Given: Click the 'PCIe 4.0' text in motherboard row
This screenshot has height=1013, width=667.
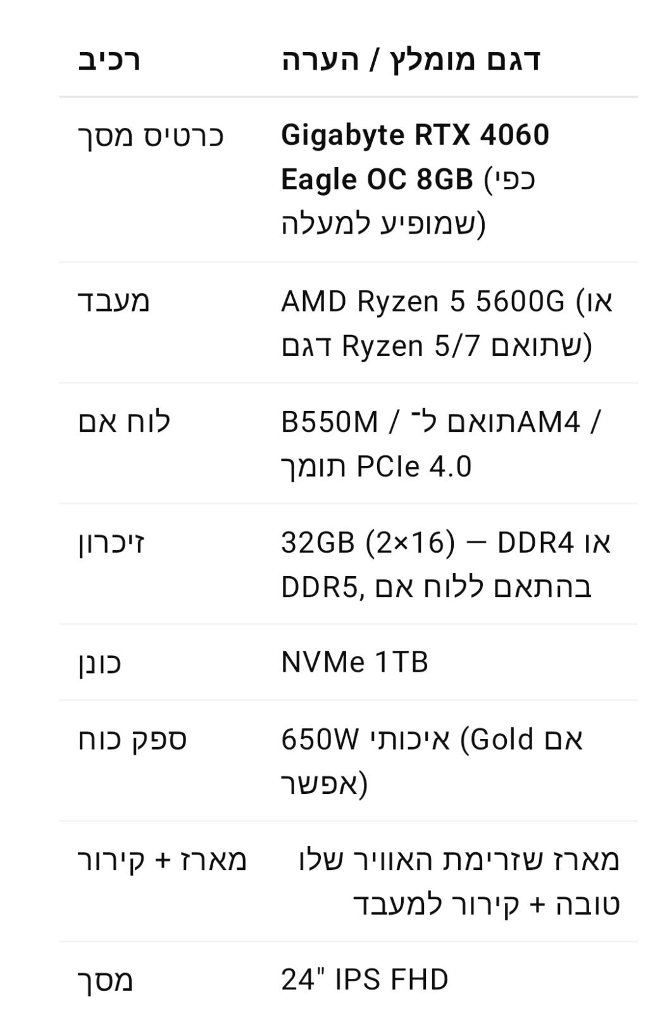Looking at the screenshot, I should pyautogui.click(x=415, y=467).
